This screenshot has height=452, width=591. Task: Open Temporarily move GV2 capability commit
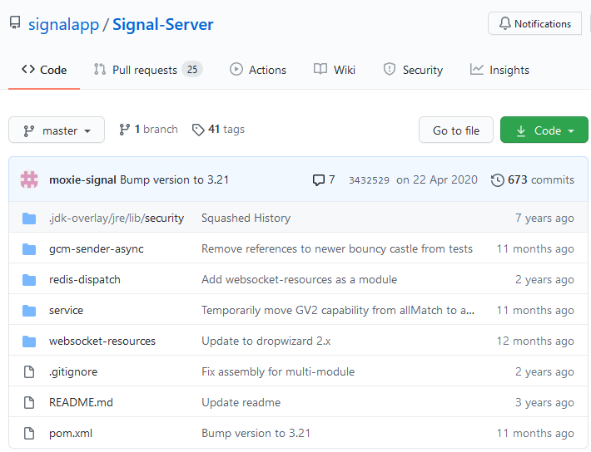[x=338, y=311]
